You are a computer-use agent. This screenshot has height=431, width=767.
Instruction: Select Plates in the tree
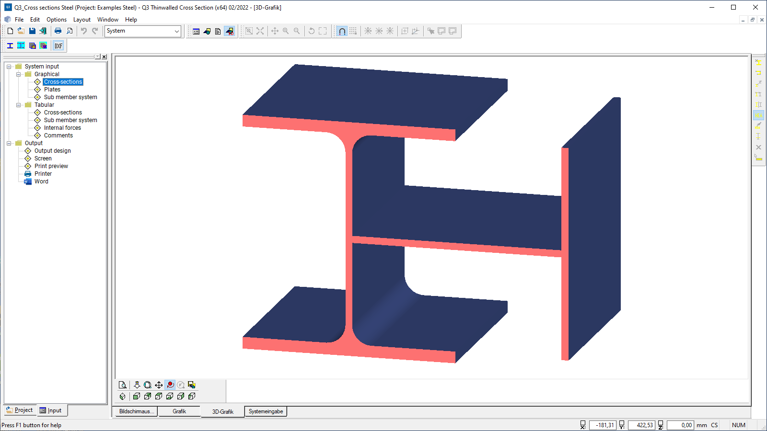(52, 90)
